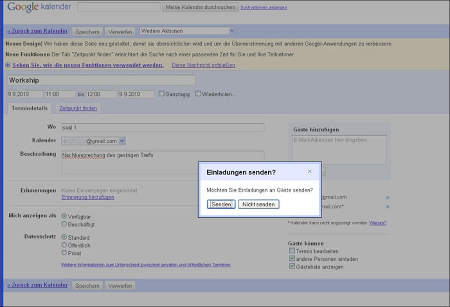The width and height of the screenshot is (450, 307).
Task: Select the Beschäftigt radio button
Action: point(64,224)
